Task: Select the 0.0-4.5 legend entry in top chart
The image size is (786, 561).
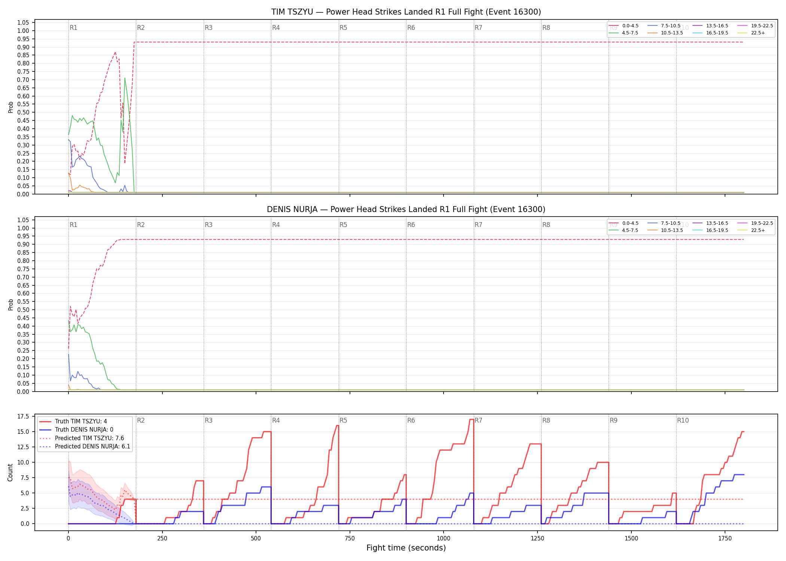Action: (x=624, y=26)
